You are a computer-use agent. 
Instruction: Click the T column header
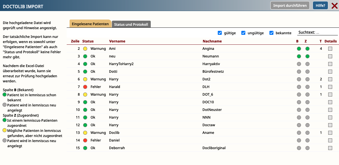tap(321, 41)
